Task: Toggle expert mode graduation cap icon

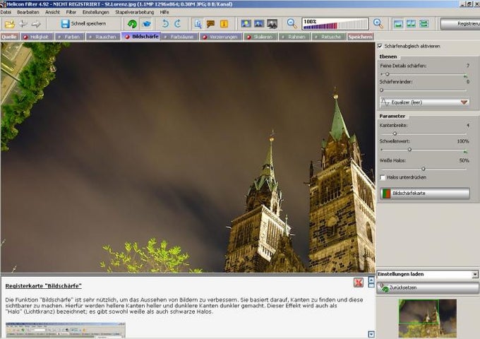Action: (x=147, y=23)
